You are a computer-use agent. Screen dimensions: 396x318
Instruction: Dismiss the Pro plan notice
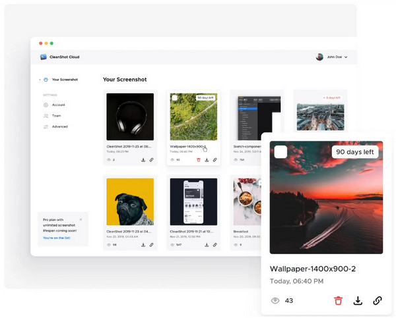(x=81, y=219)
